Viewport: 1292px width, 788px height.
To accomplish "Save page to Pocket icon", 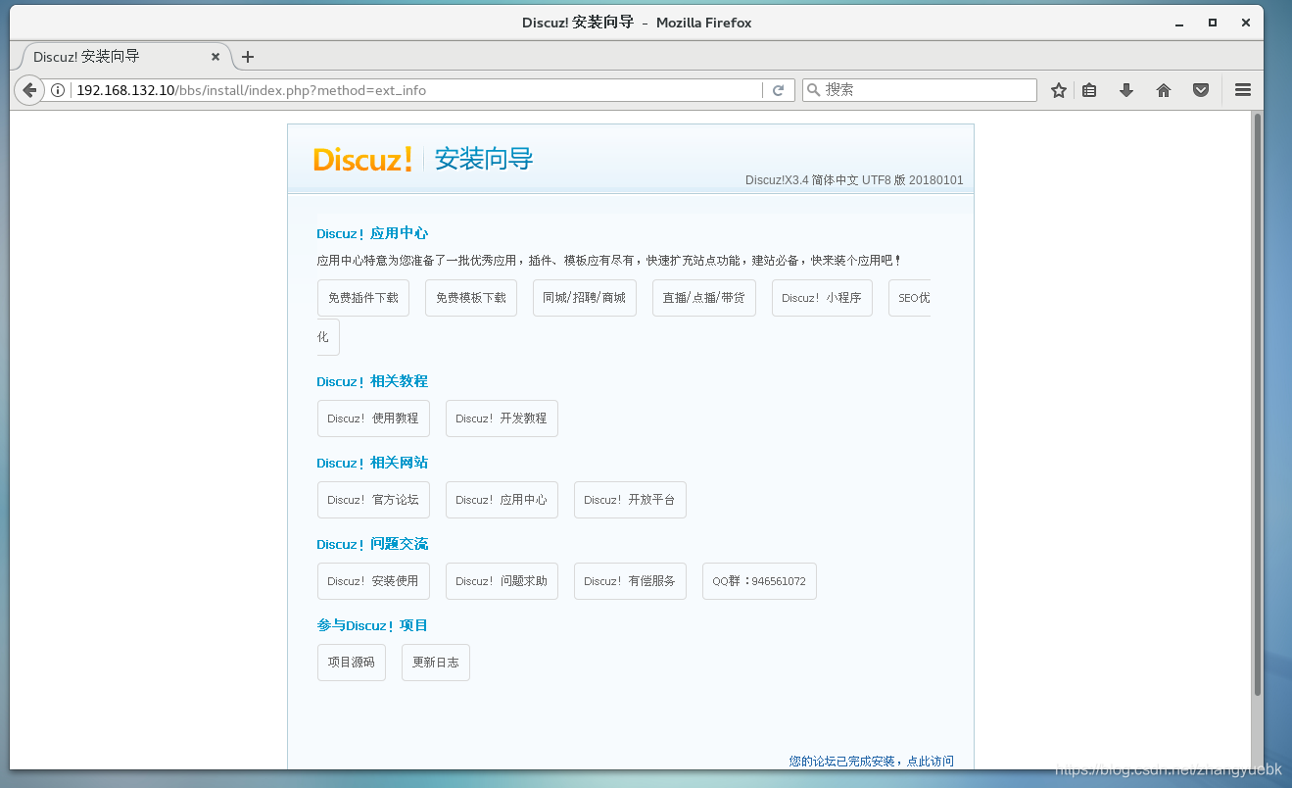I will [x=1201, y=90].
